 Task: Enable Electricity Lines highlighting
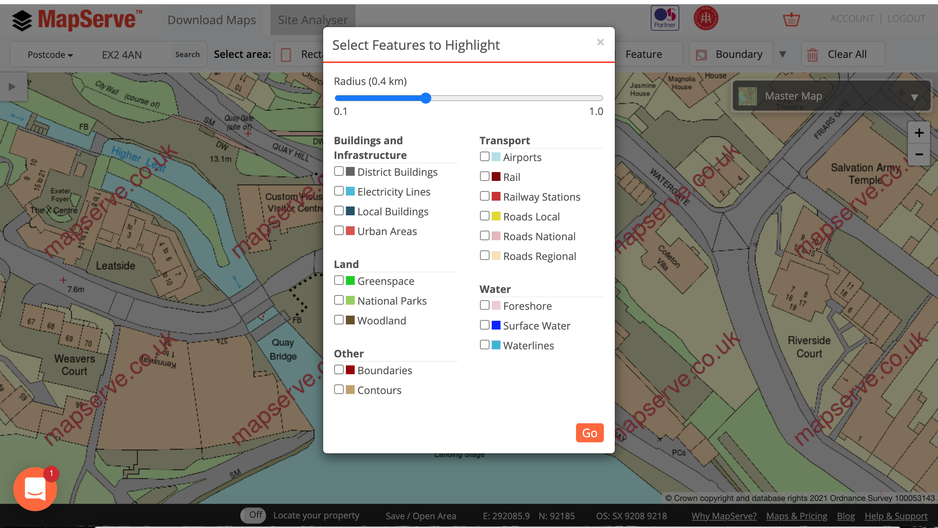click(339, 191)
